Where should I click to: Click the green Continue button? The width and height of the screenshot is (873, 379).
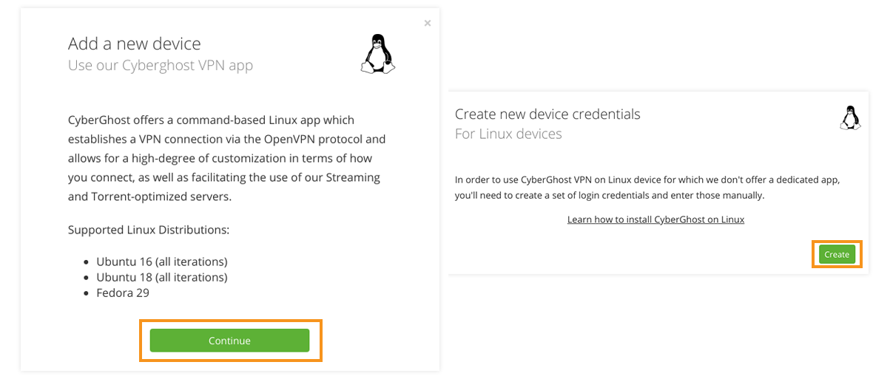(229, 340)
